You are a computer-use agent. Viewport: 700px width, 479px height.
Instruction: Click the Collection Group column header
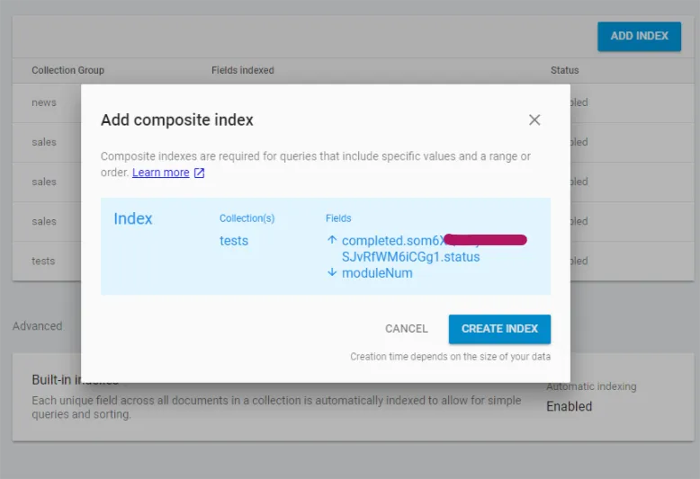pos(67,70)
